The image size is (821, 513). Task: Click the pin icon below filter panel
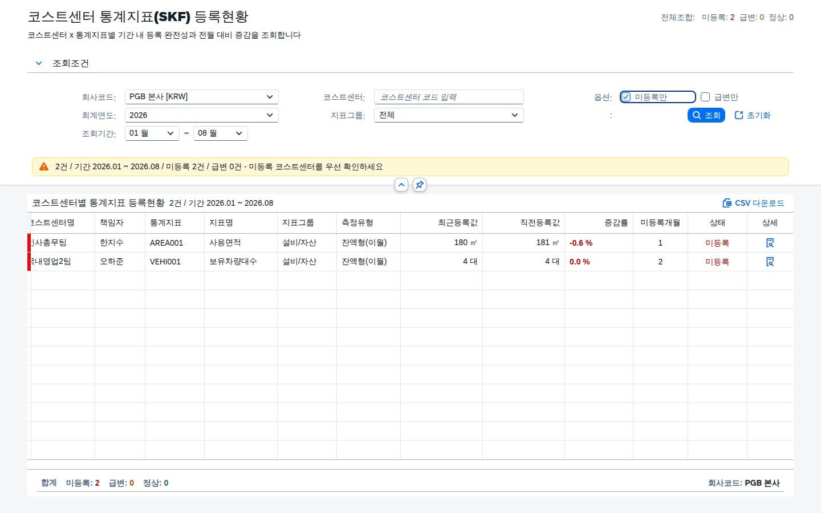tap(420, 185)
